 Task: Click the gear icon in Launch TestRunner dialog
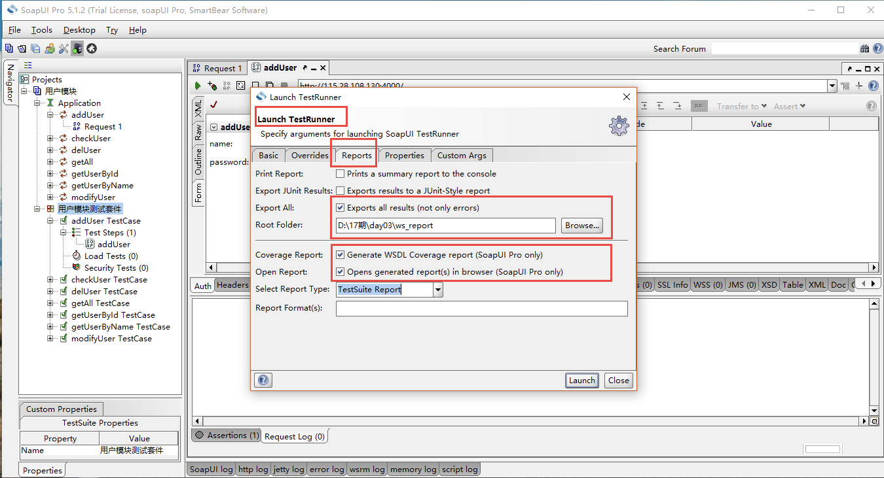(619, 126)
